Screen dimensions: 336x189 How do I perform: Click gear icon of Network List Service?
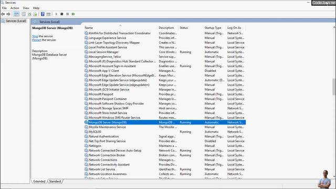tap(86, 169)
